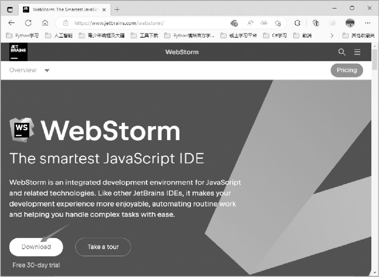
Task: Click the scrollbar down arrow
Action: click(375, 273)
